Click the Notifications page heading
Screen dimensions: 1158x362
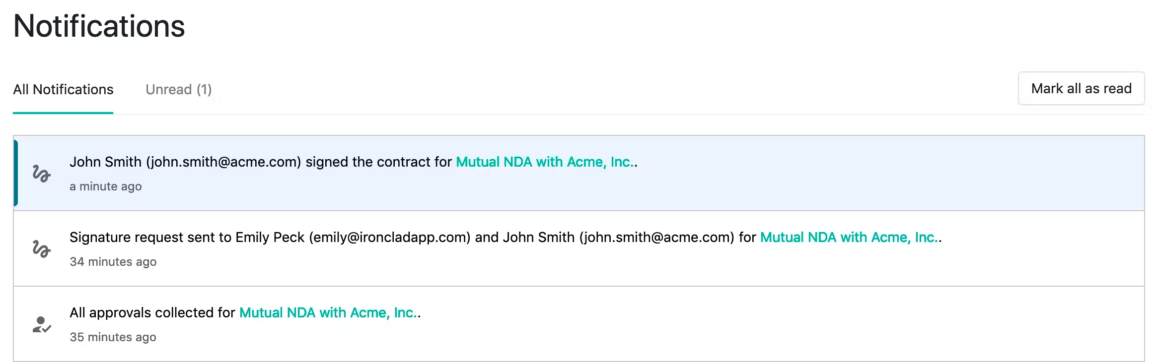99,26
